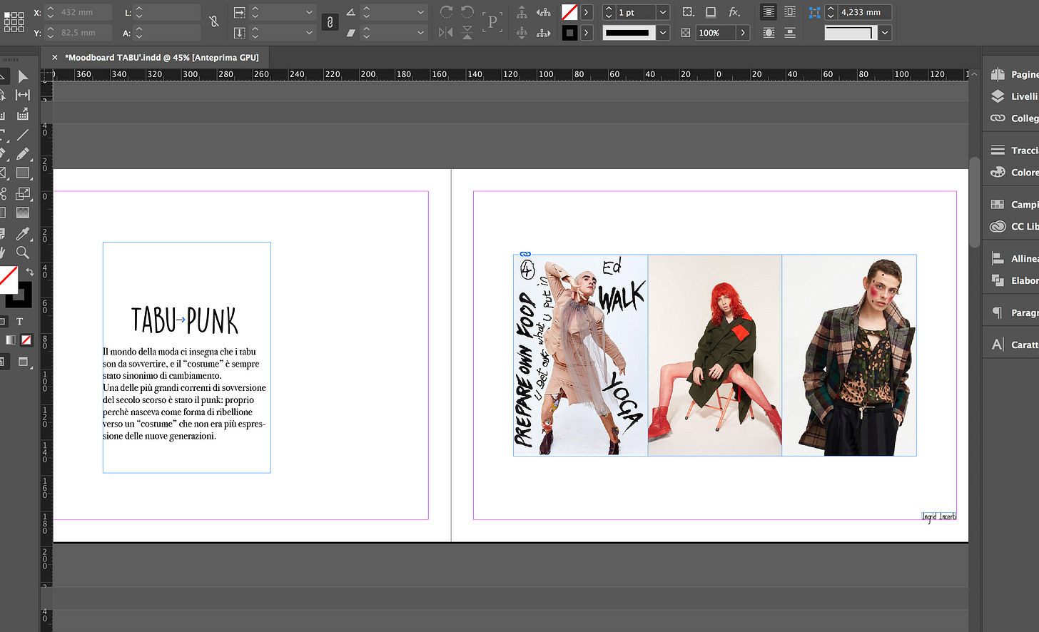This screenshot has height=632, width=1039.
Task: Expand the corner shape dropdown
Action: (x=885, y=33)
